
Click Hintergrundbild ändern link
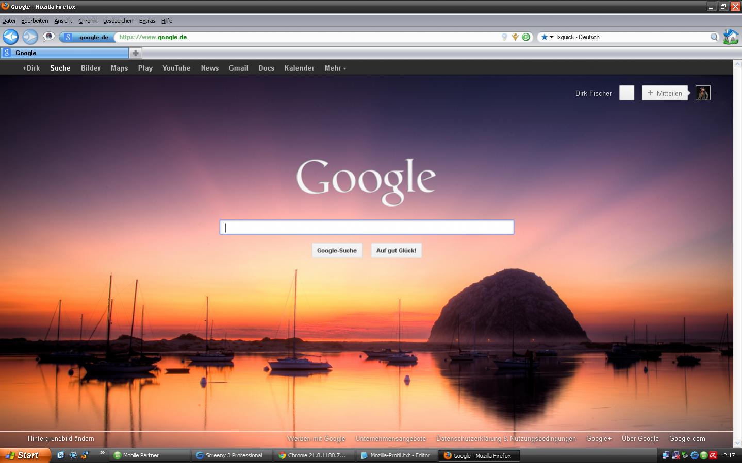[x=61, y=439]
